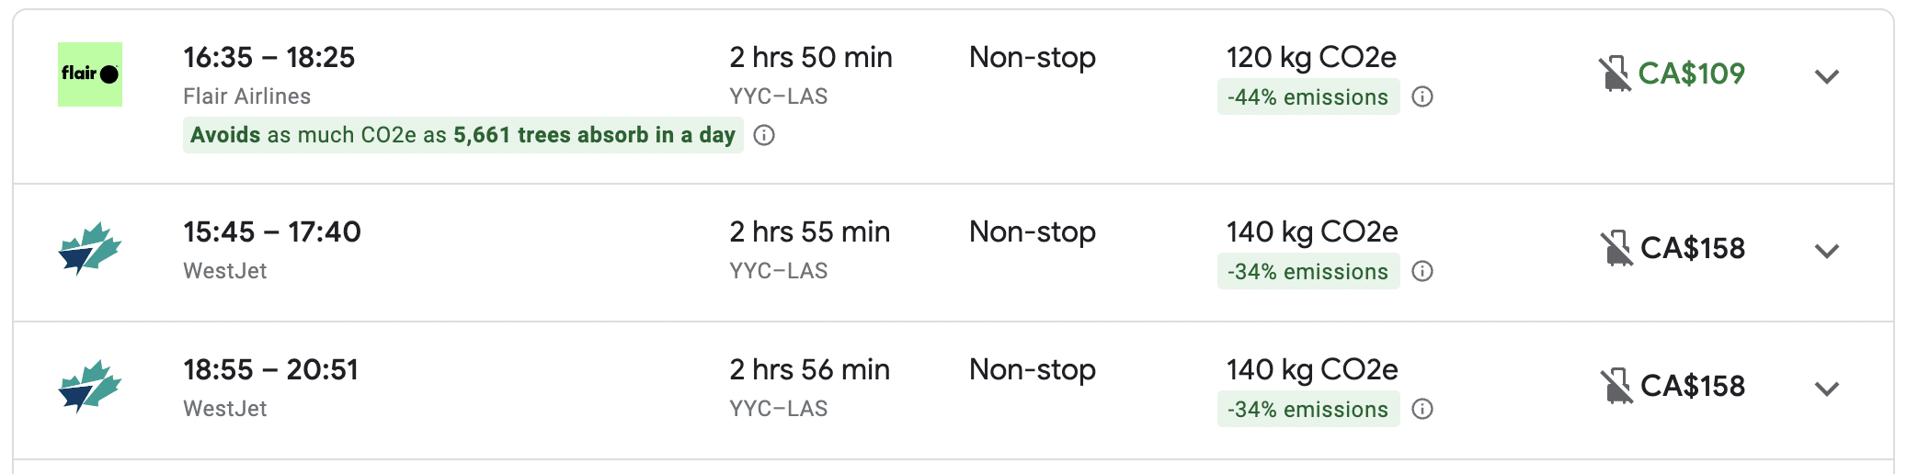Click the -44% emissions badge

pos(1307,97)
